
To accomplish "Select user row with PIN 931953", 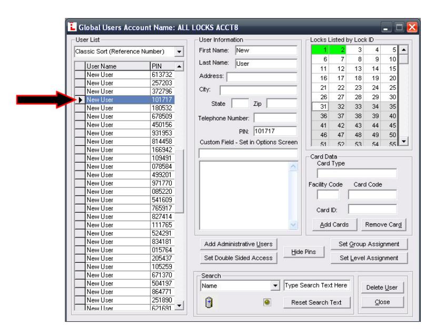I will (x=125, y=133).
